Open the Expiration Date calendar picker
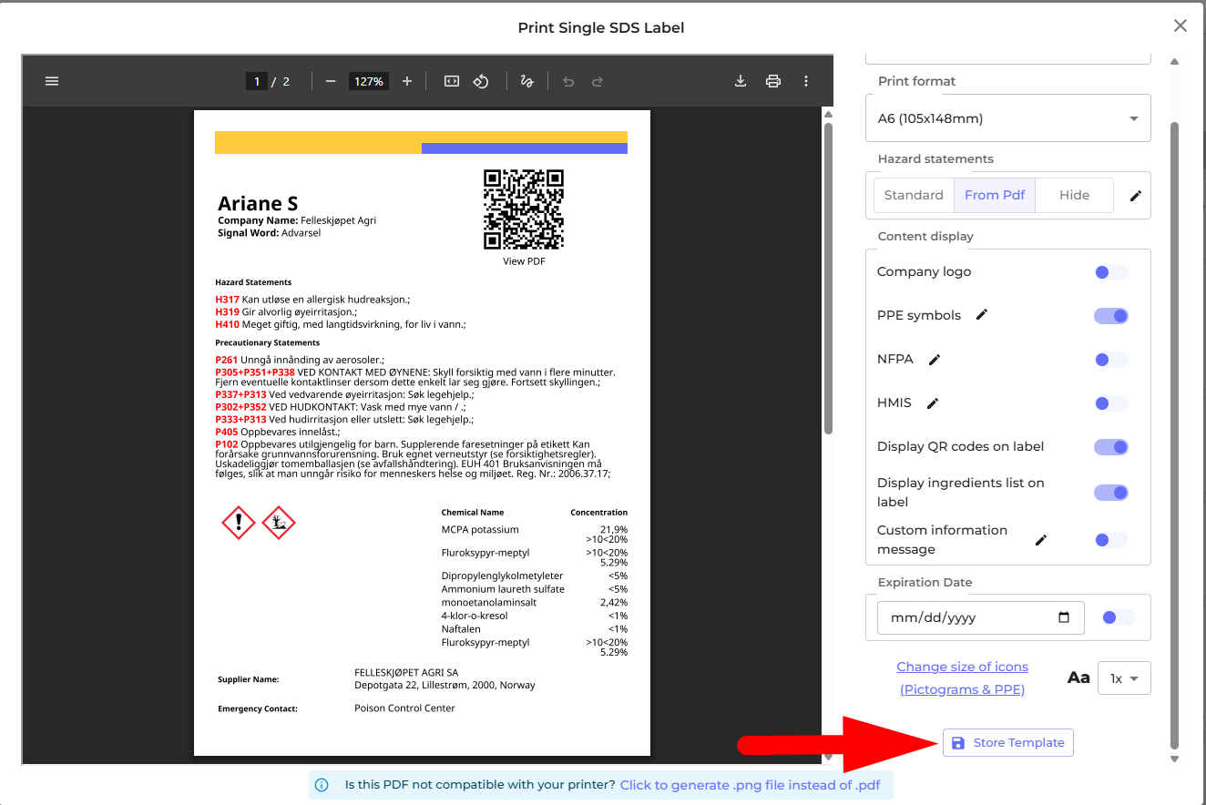Viewport: 1206px width, 805px height. (1064, 617)
